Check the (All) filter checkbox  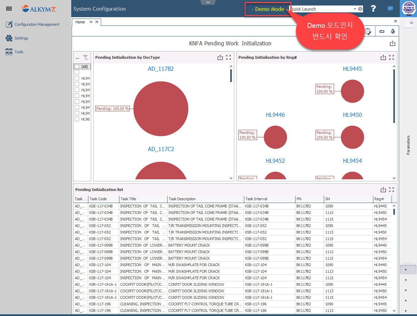click(x=77, y=67)
